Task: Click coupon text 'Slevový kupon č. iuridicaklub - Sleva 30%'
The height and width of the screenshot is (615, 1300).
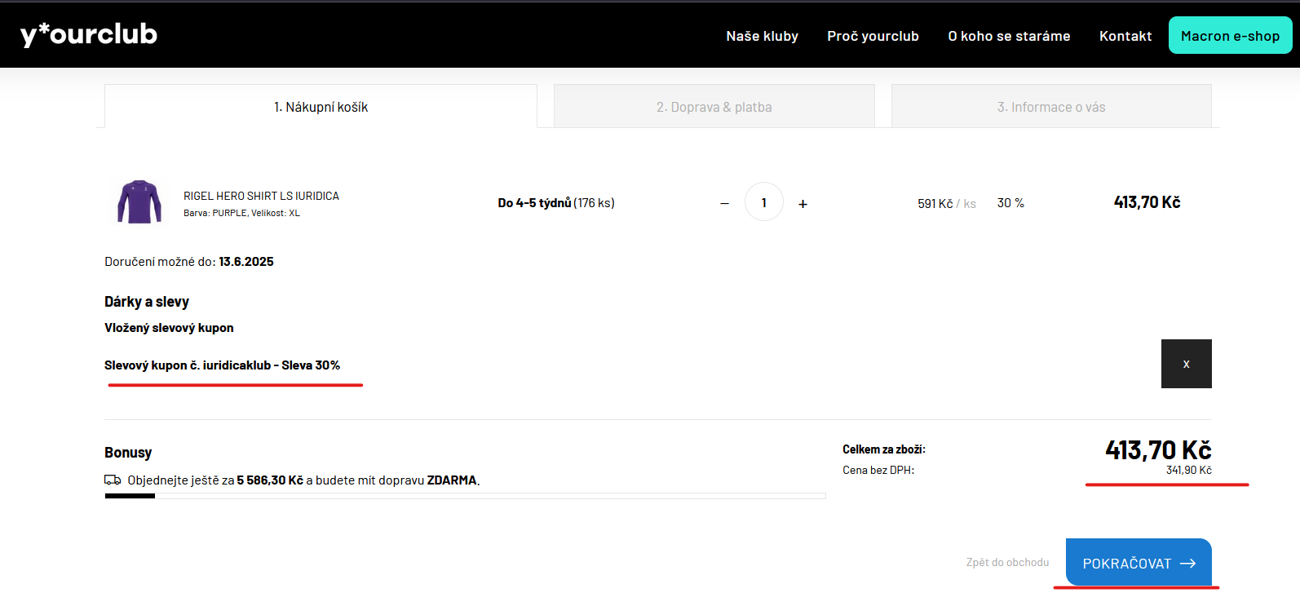Action: point(222,365)
